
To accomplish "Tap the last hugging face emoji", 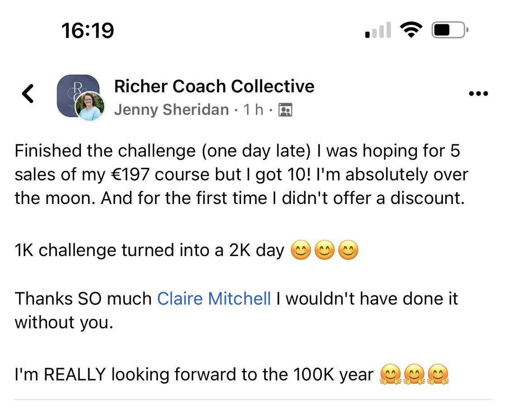I will [438, 375].
